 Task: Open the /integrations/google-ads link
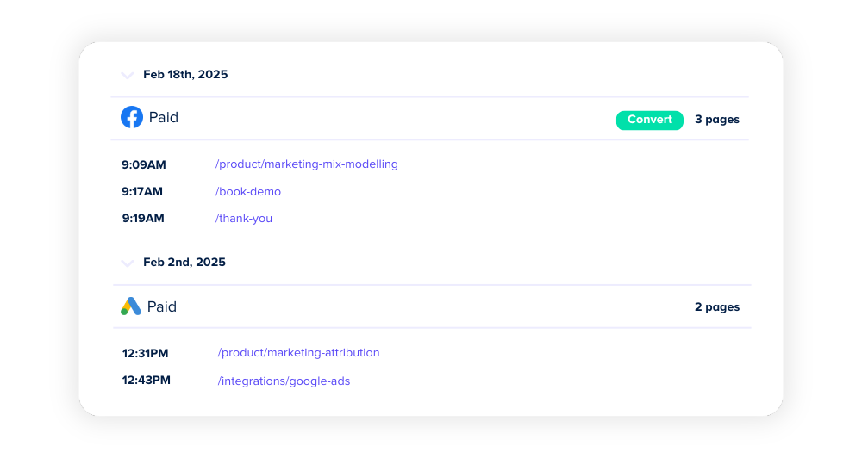(x=284, y=381)
